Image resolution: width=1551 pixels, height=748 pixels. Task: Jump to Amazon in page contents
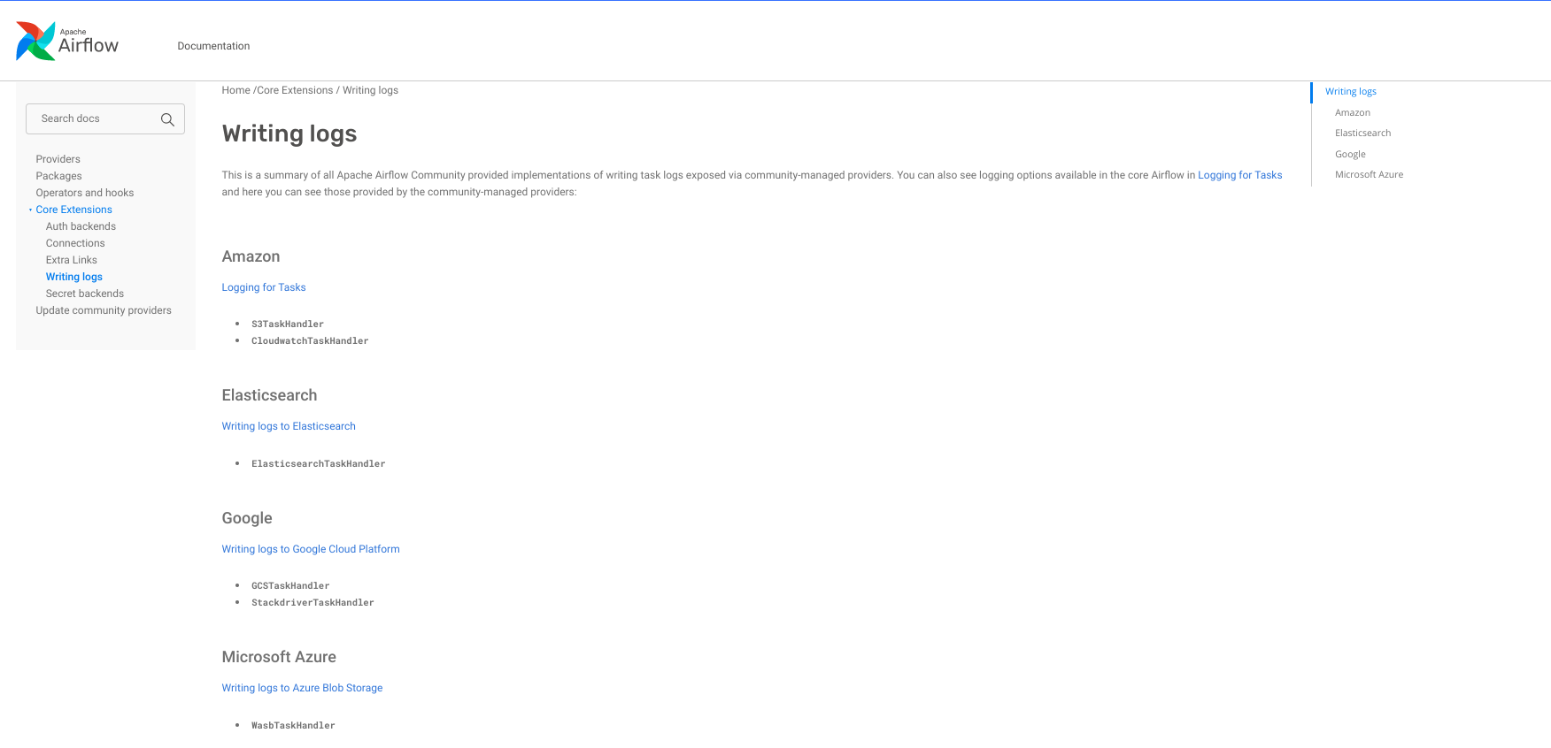(1352, 112)
